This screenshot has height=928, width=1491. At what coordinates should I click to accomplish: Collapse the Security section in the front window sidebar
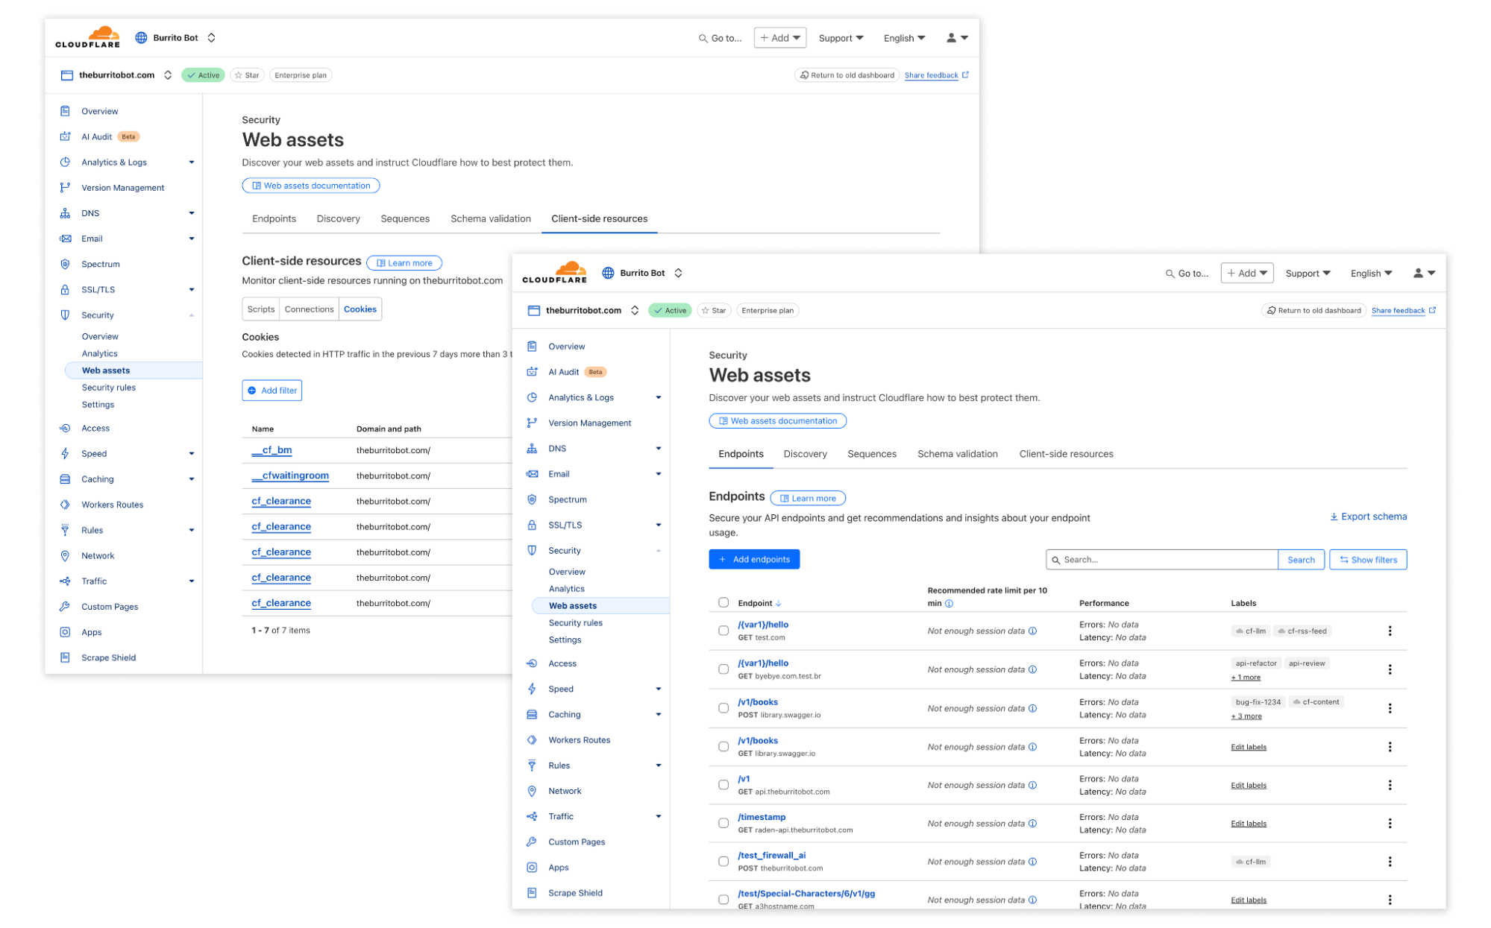pyautogui.click(x=658, y=551)
